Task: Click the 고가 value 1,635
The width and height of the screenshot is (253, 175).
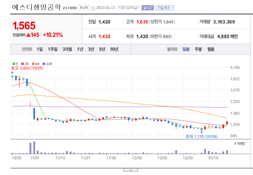Action: (x=142, y=22)
